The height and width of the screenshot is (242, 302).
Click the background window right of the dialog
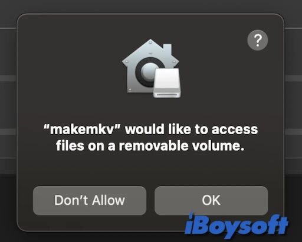[x=293, y=118]
